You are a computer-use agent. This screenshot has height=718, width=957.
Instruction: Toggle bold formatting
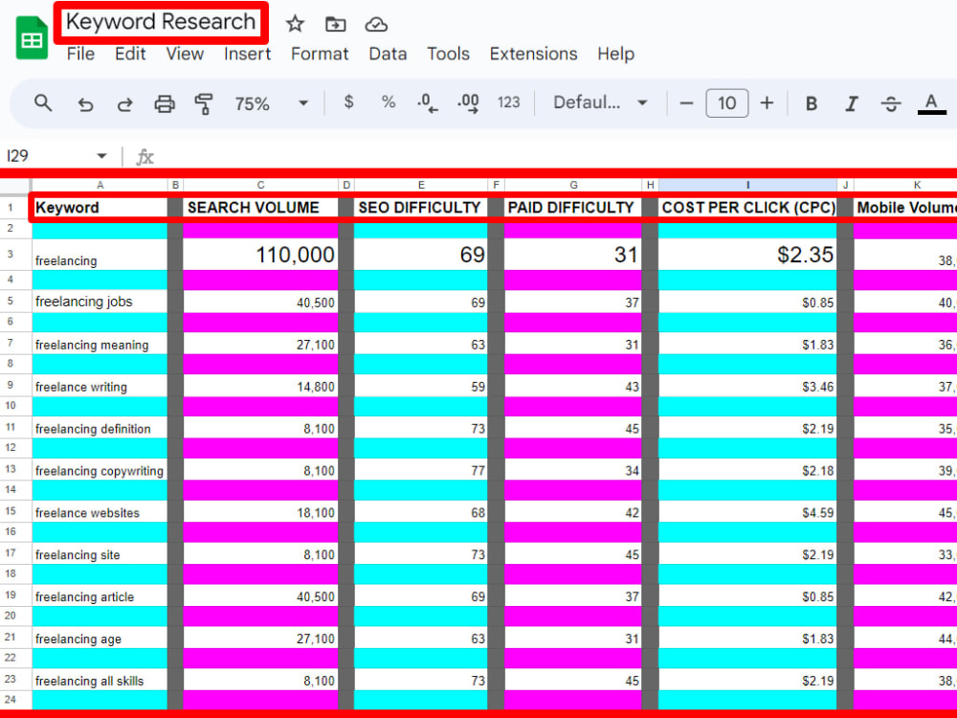point(812,103)
